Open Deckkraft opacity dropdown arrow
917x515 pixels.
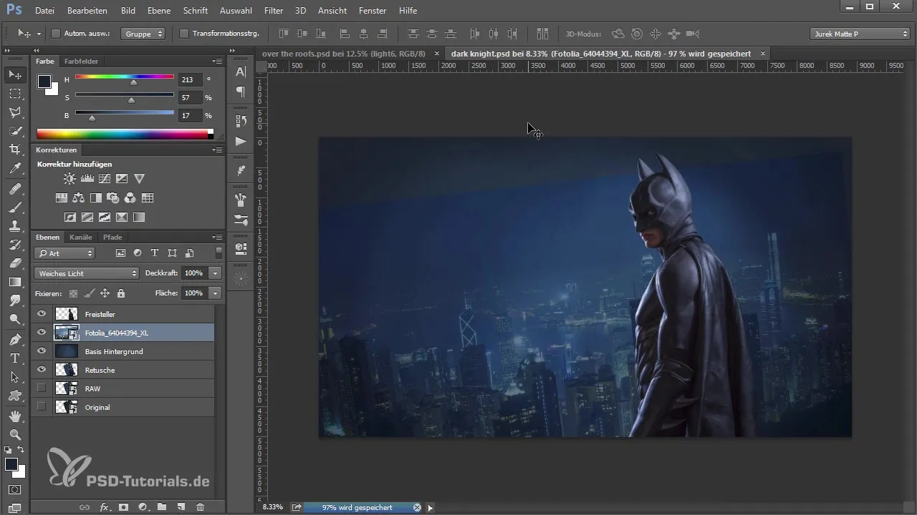(x=215, y=273)
